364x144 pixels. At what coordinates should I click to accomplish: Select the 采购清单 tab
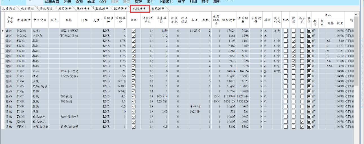pos(139,9)
